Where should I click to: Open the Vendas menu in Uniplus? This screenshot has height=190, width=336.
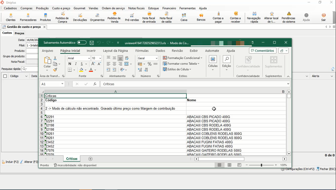(93, 8)
